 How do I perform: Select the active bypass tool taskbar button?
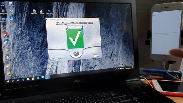pyautogui.click(x=47, y=77)
